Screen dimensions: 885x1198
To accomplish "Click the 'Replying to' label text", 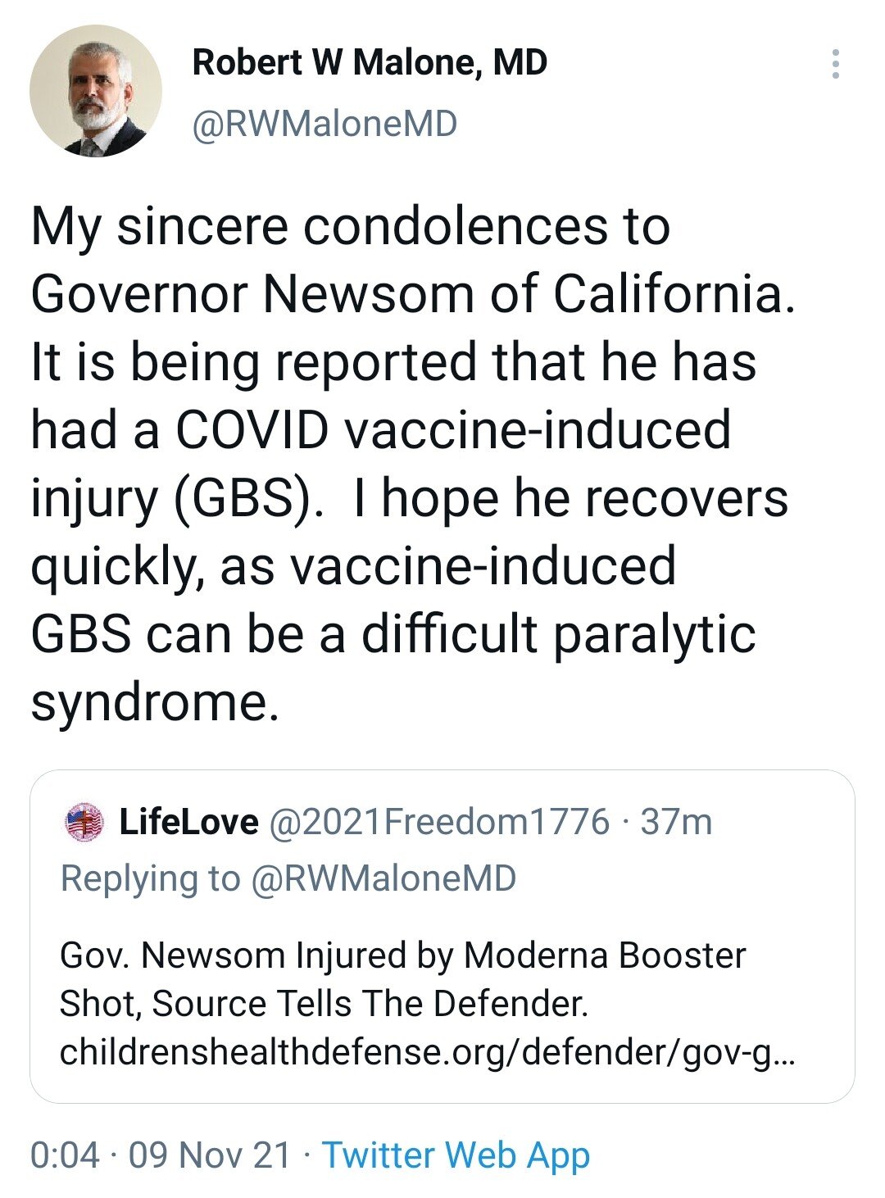I will pyautogui.click(x=150, y=878).
